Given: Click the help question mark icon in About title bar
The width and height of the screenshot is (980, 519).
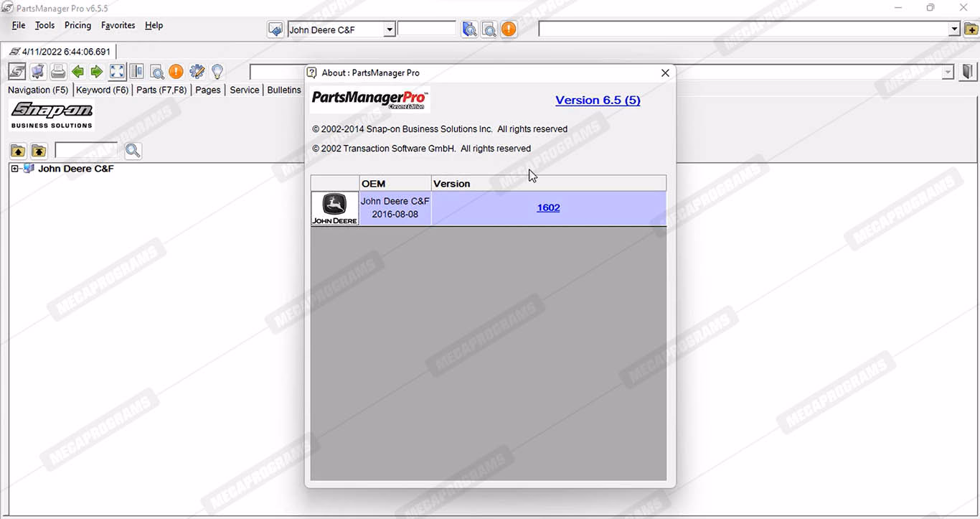Looking at the screenshot, I should (x=312, y=73).
